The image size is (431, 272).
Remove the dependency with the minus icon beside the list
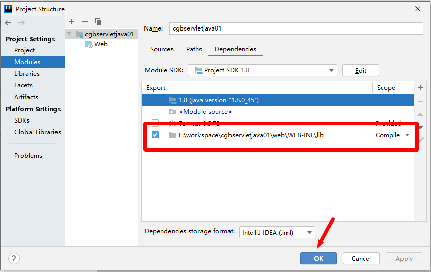420,101
